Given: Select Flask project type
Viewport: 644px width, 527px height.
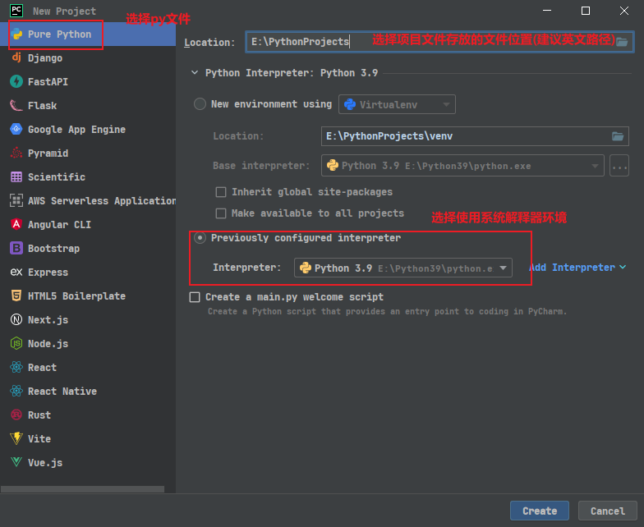Looking at the screenshot, I should pos(88,105).
